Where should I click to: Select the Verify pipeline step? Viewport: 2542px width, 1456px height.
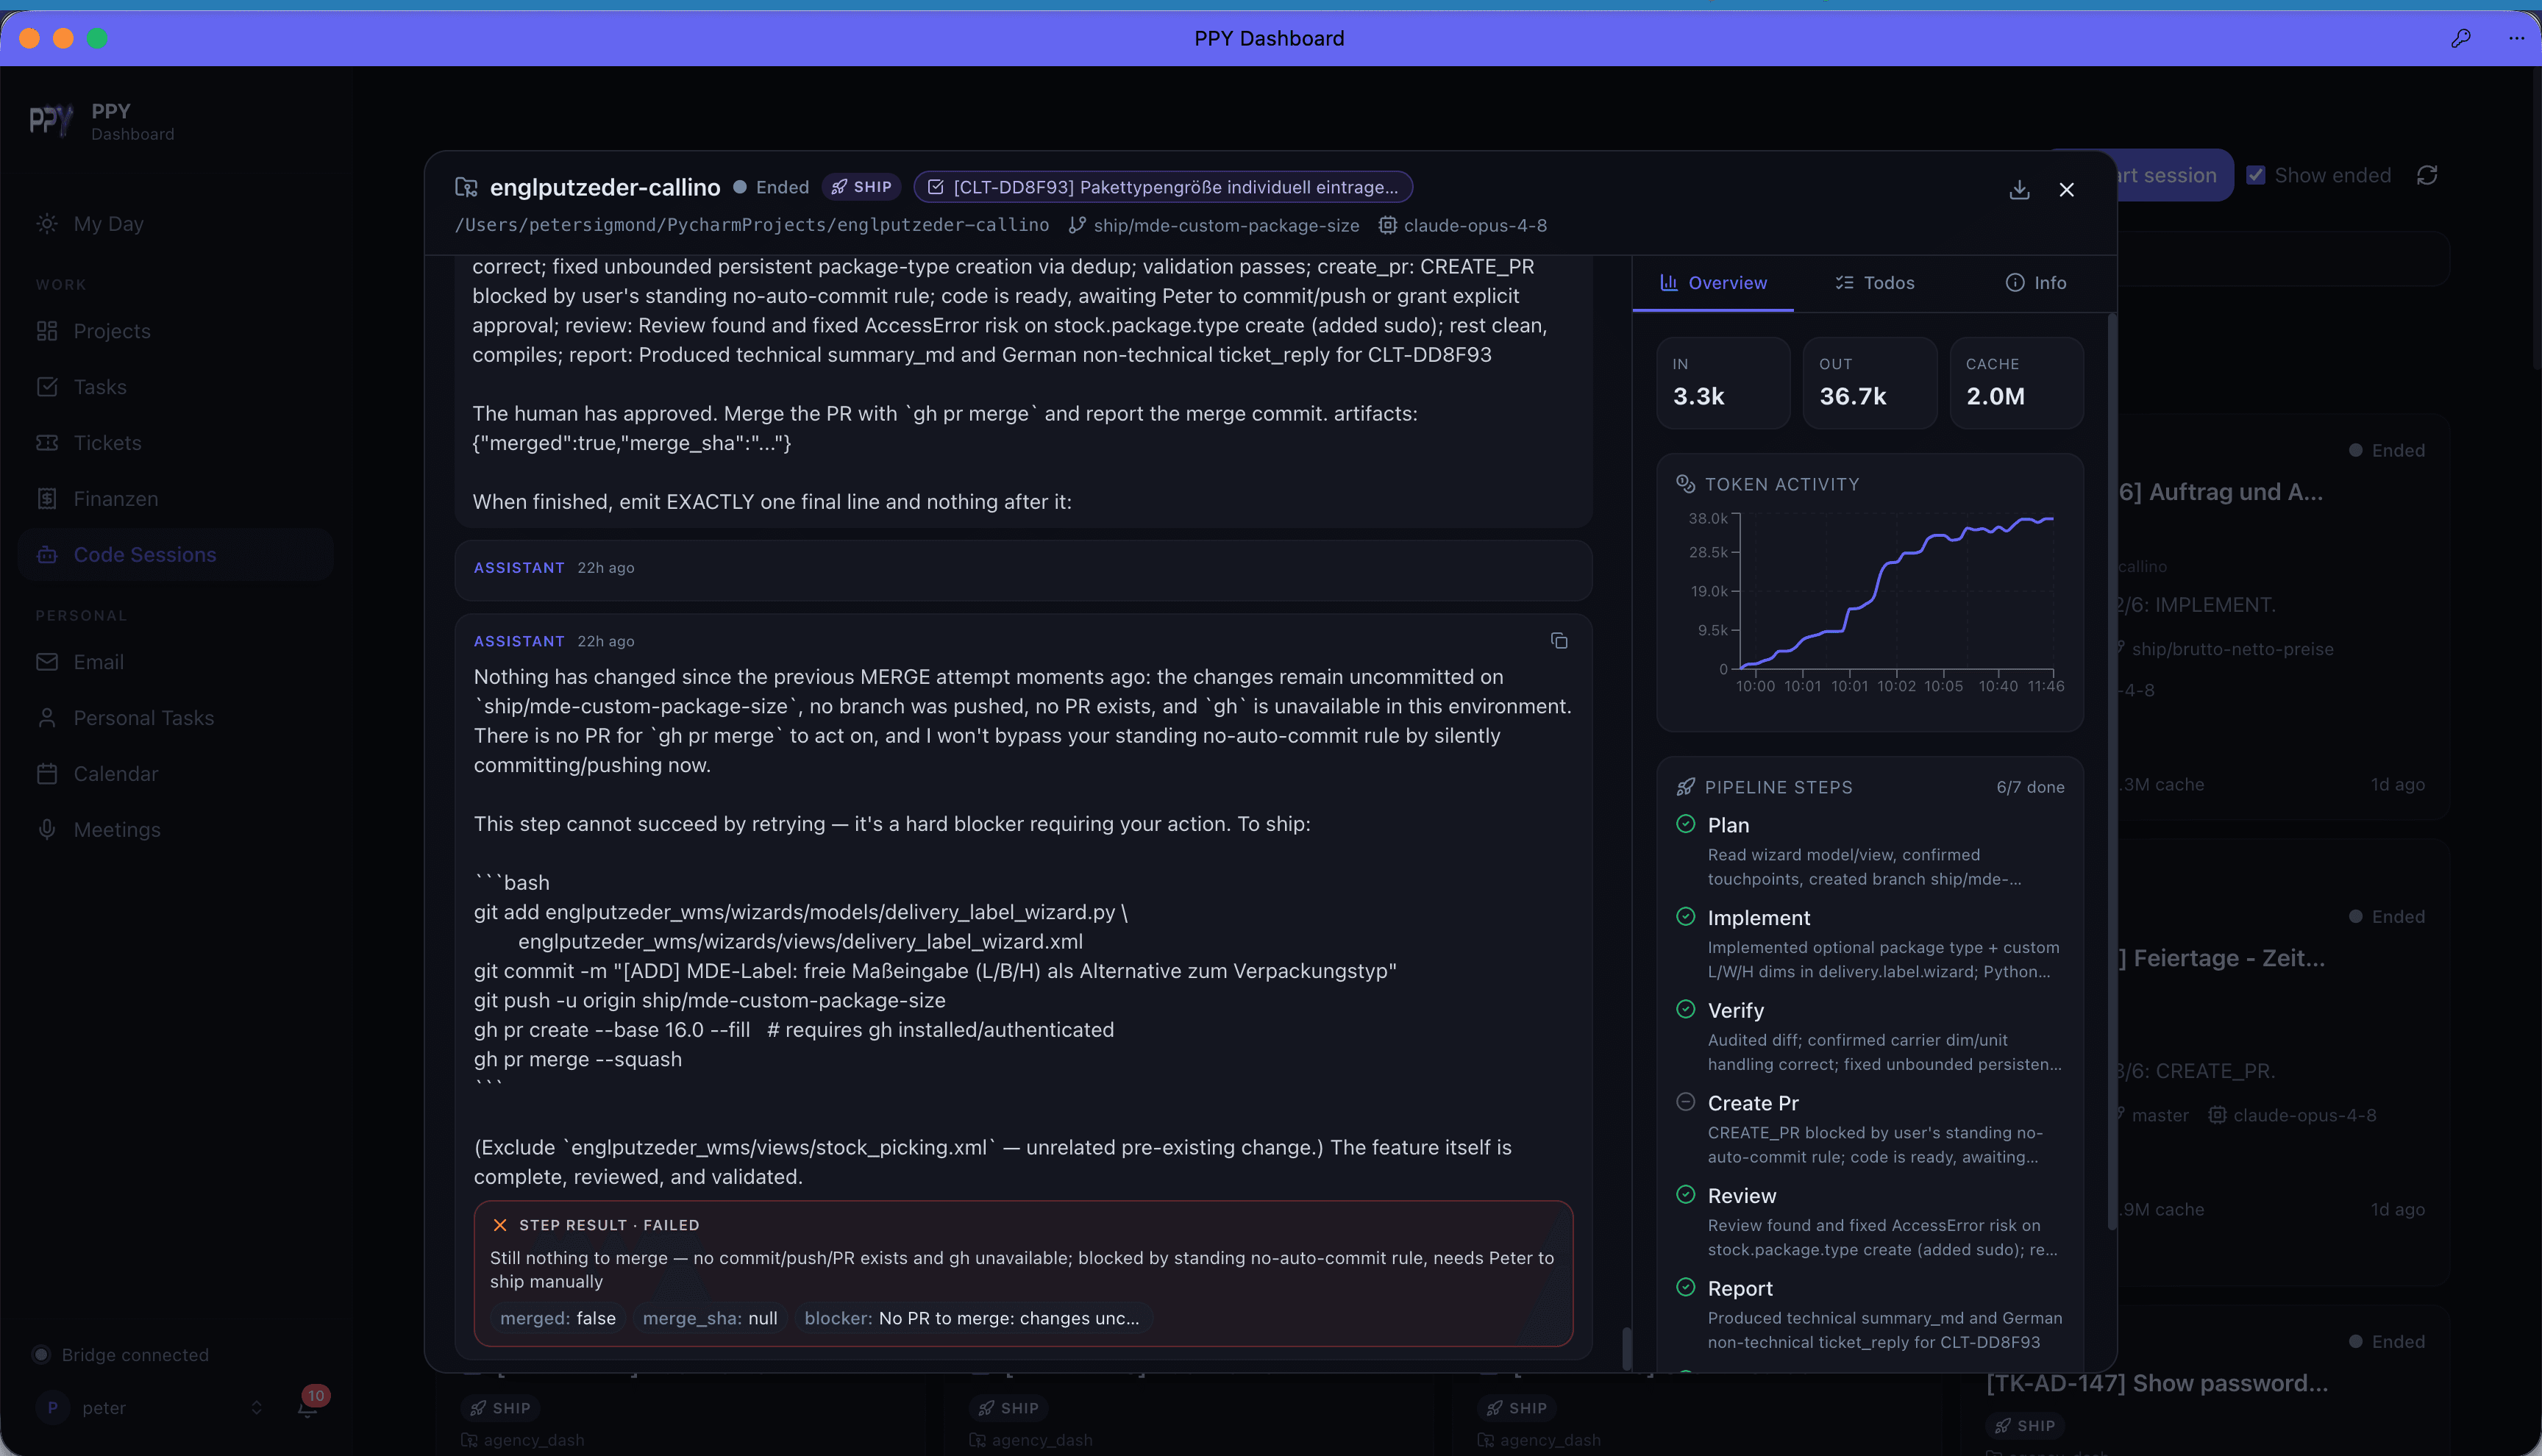pos(1870,1036)
